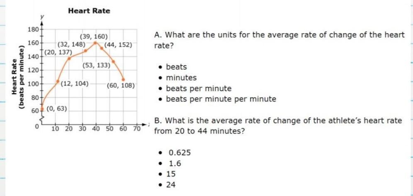The height and width of the screenshot is (196, 413).
Task: Click the Heart Rate chart title
Action: [89, 11]
